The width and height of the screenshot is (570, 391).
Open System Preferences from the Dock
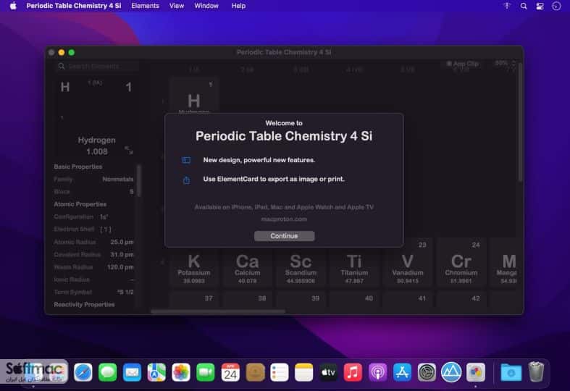pos(427,372)
